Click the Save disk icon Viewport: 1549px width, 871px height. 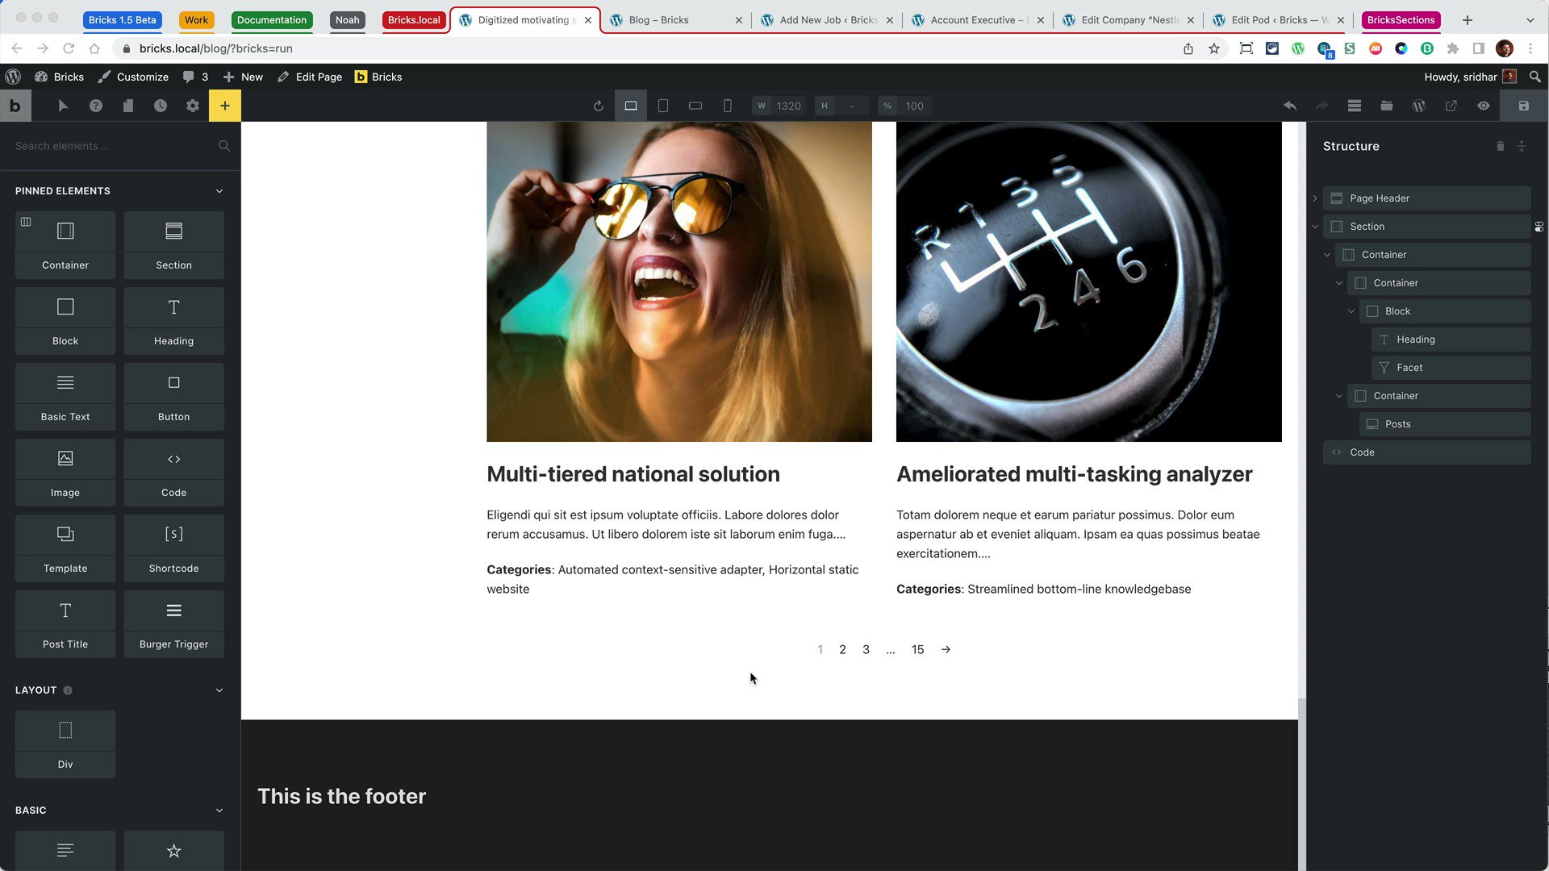tap(1523, 106)
